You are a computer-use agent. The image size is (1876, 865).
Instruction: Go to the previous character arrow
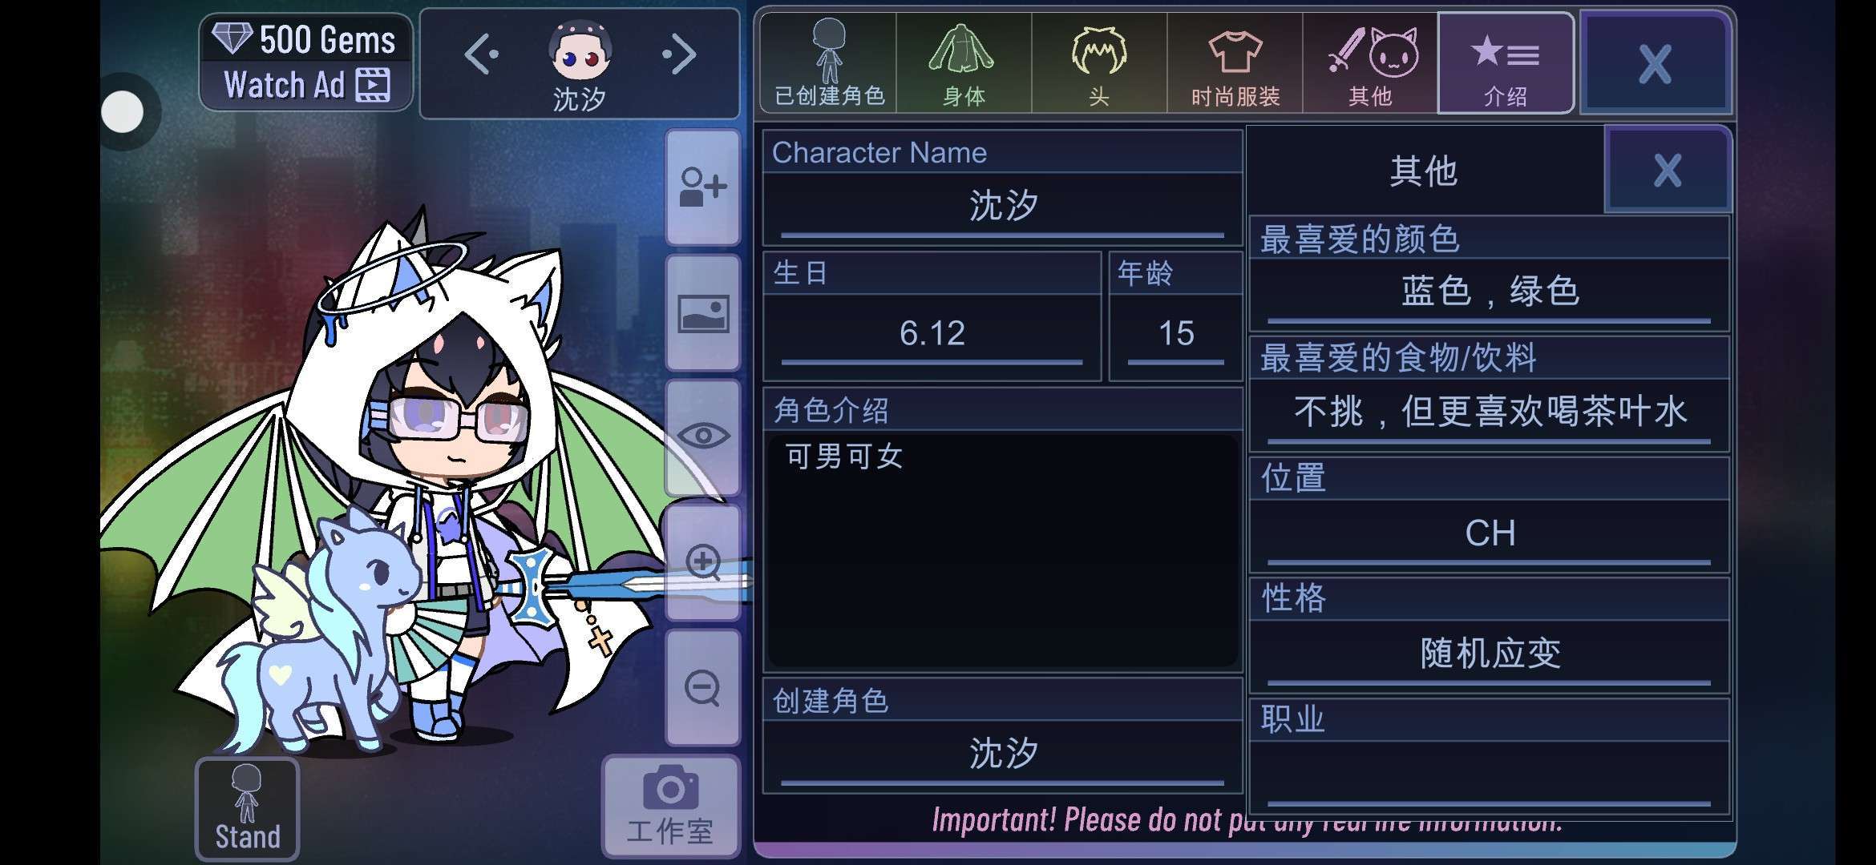[x=482, y=54]
